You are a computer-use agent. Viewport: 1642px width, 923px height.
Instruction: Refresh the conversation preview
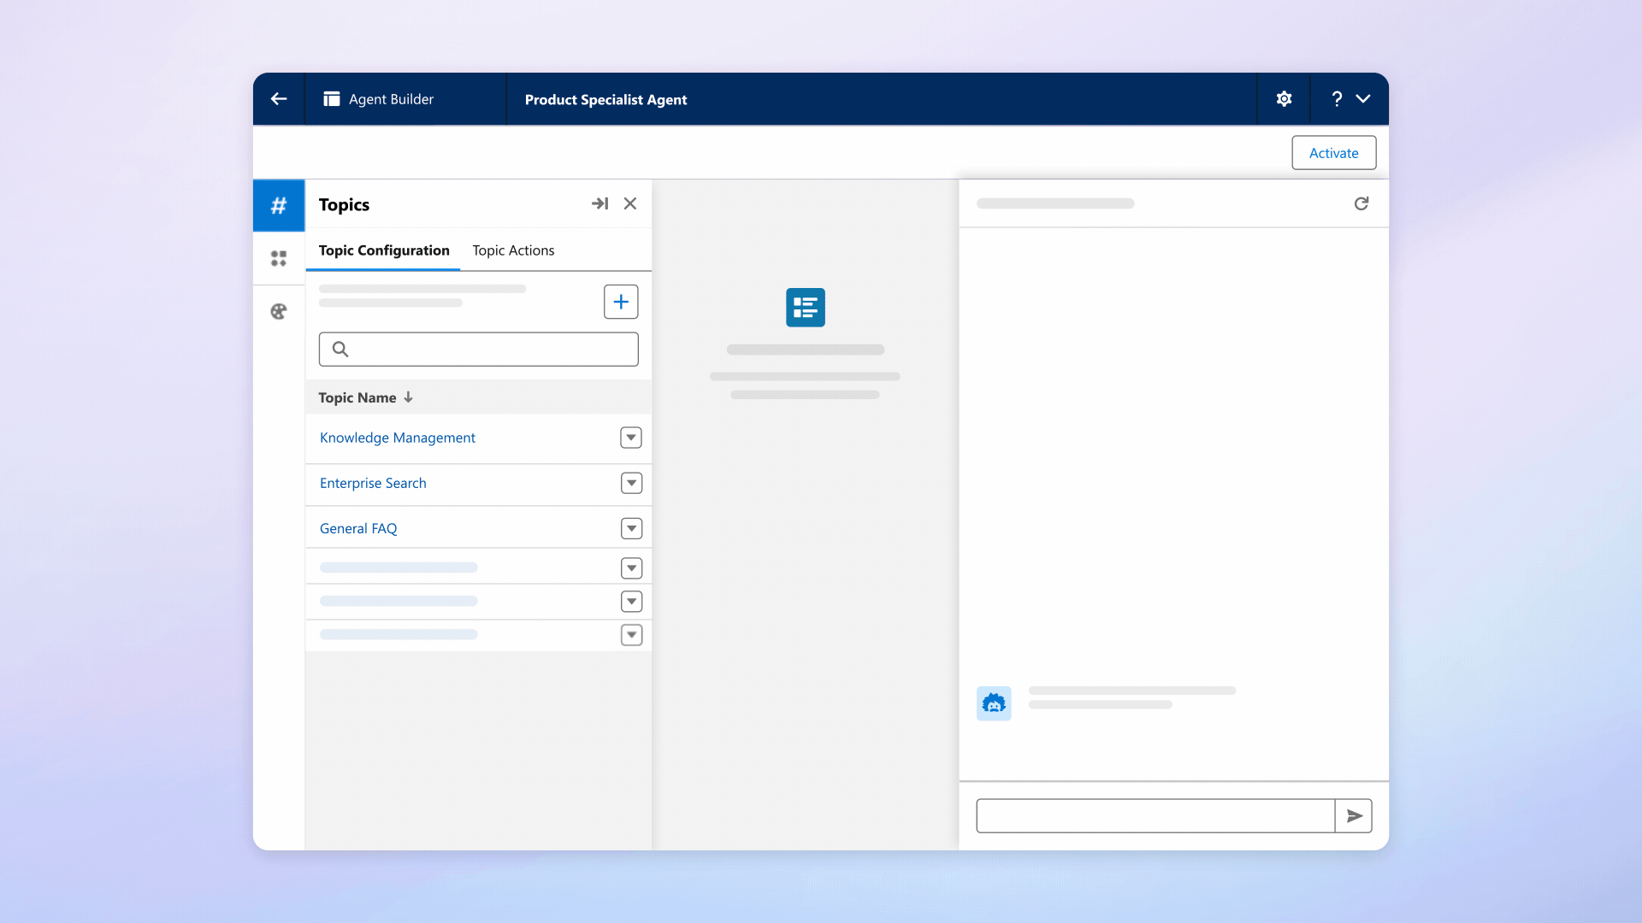pyautogui.click(x=1361, y=203)
